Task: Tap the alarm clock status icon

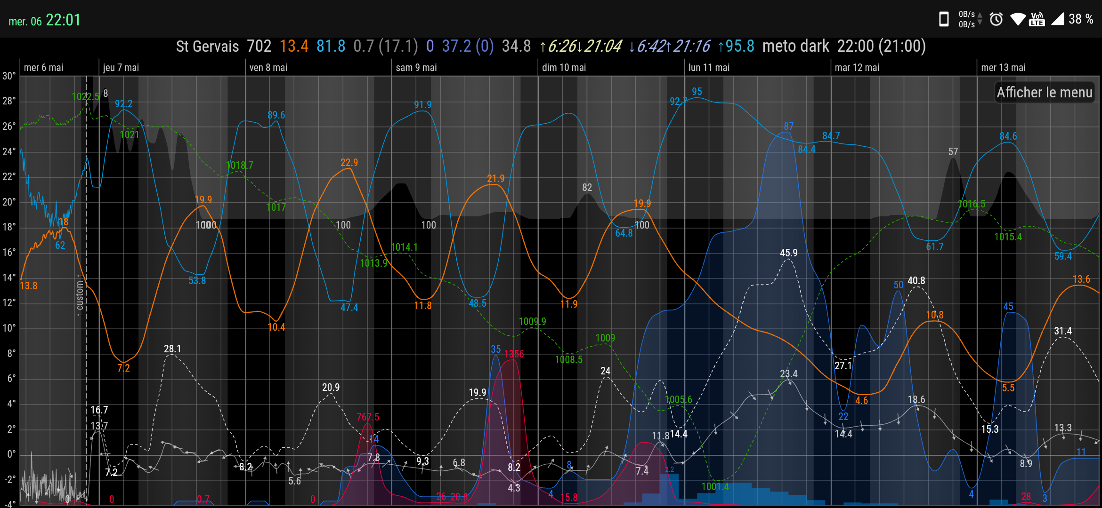Action: click(x=996, y=19)
